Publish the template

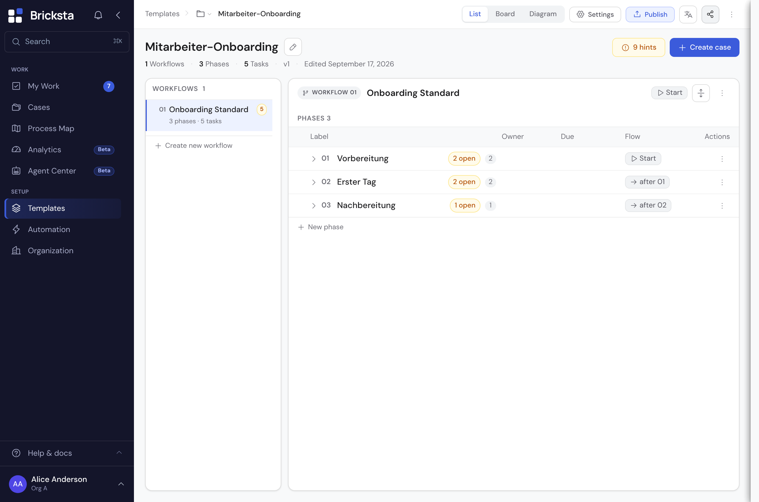(x=650, y=15)
